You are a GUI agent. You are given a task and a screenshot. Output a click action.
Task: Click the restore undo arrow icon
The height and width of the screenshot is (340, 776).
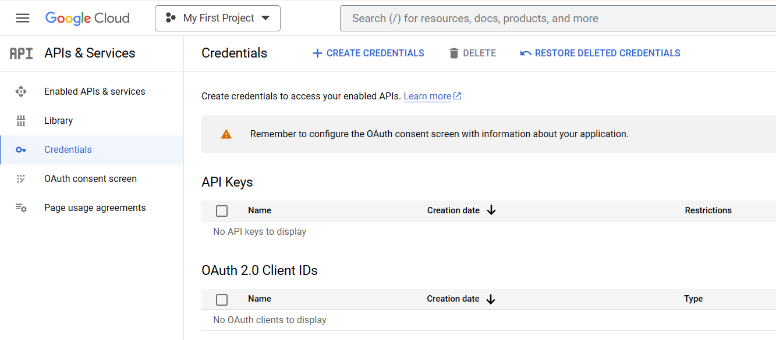point(526,53)
